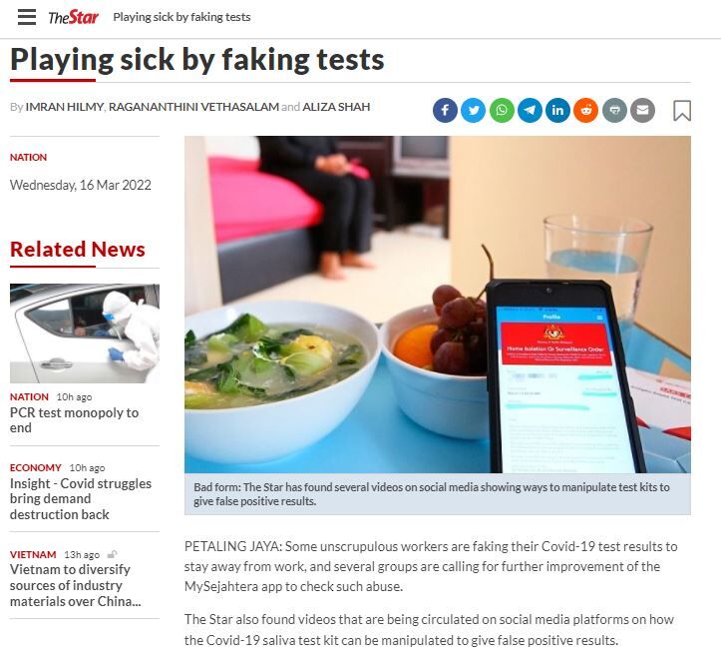Open the PCR test car swab thumbnail
This screenshot has height=661, width=721.
tap(85, 333)
